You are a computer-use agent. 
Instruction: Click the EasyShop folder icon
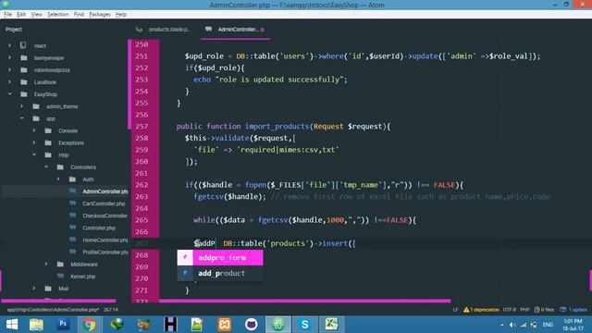click(x=24, y=94)
